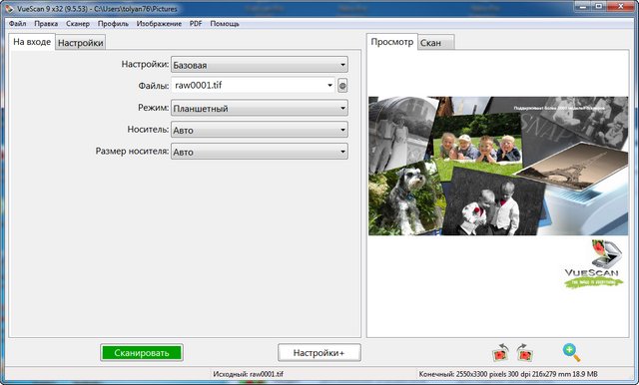Open the PDF menu
This screenshot has height=385, width=639.
point(196,24)
